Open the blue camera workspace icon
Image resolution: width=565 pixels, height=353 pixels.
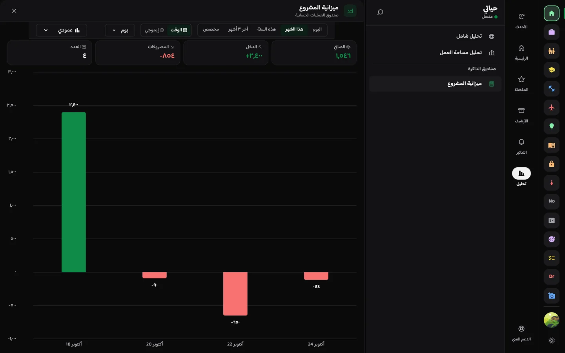click(x=551, y=296)
